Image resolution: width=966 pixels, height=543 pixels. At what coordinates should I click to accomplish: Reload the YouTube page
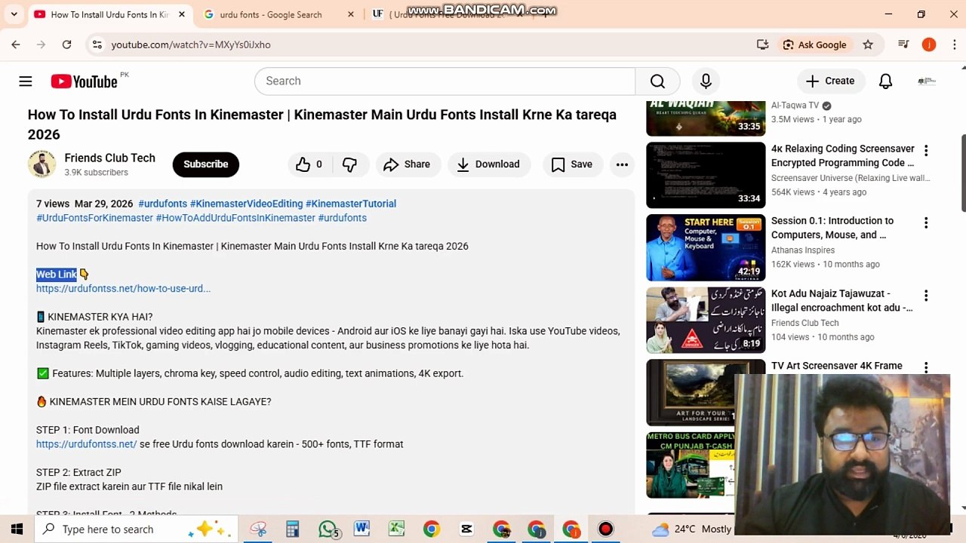[x=66, y=44]
